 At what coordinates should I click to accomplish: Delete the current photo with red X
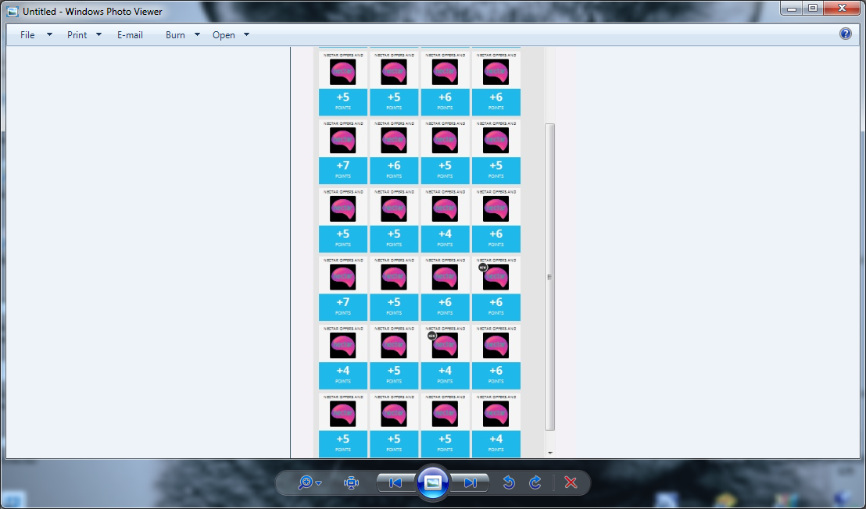(x=571, y=483)
